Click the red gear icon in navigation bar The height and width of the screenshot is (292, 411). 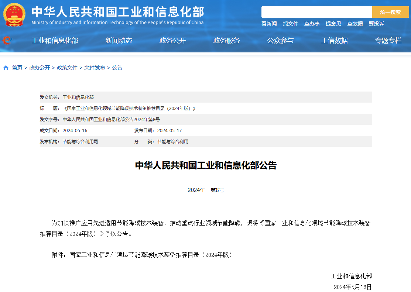point(7,40)
